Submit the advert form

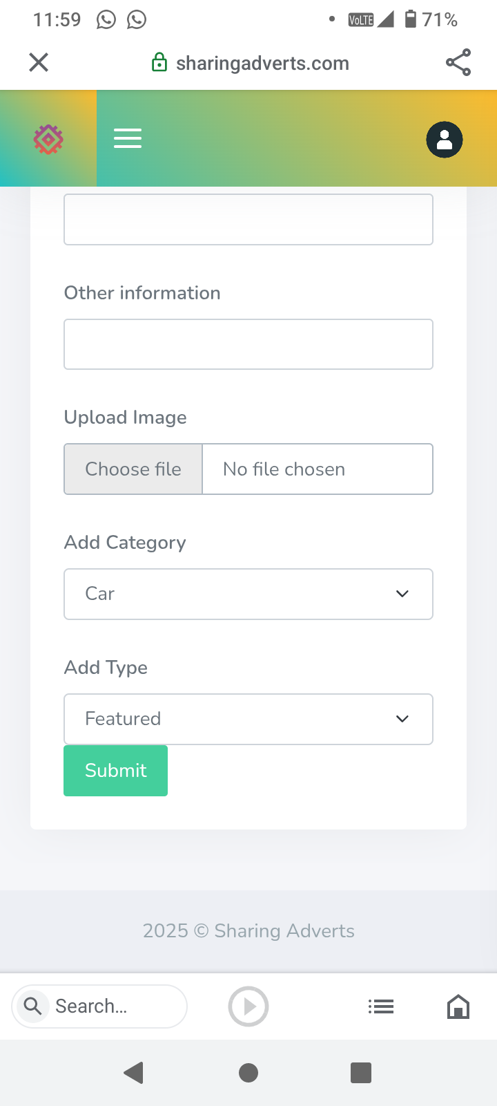pyautogui.click(x=115, y=771)
